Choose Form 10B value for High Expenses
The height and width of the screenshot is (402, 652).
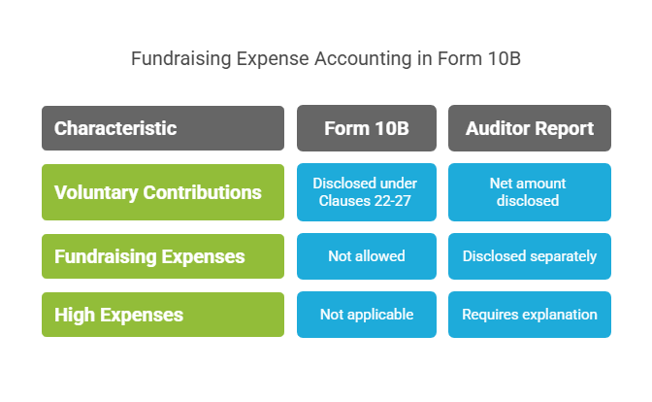coord(367,315)
